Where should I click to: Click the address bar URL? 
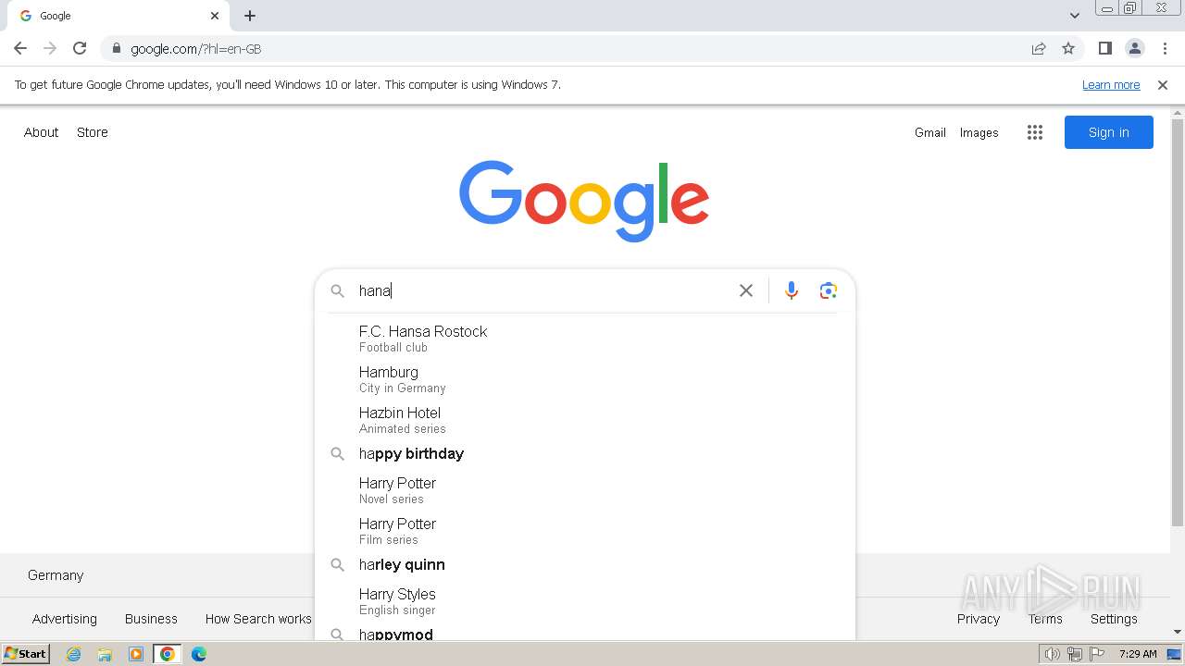(195, 49)
